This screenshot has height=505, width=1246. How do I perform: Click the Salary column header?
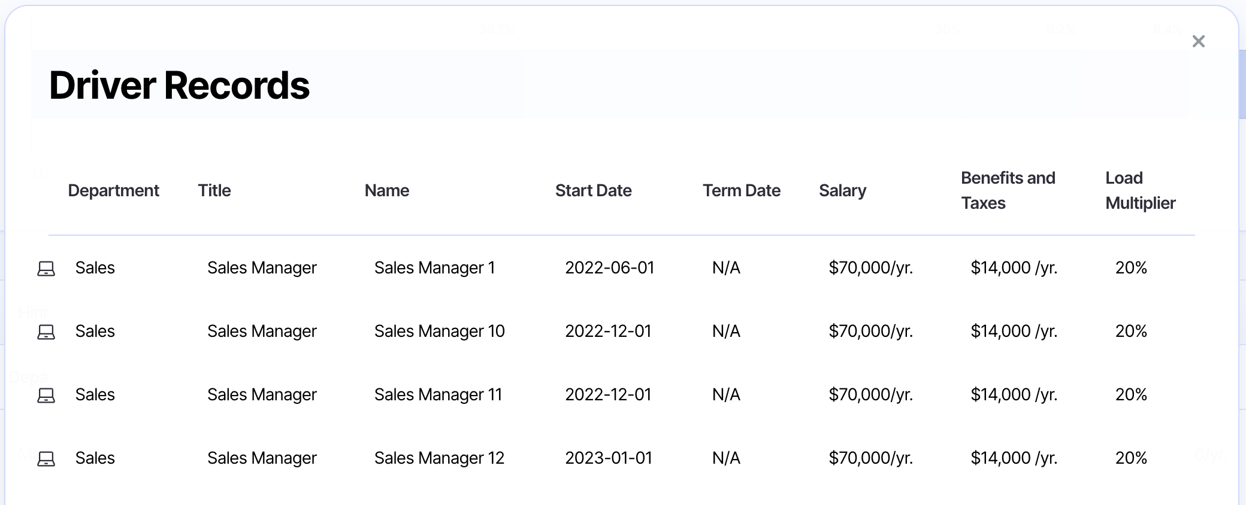click(x=842, y=190)
